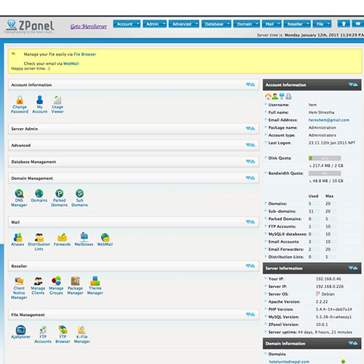Open the Mailboxes icon
Image resolution: width=364 pixels, height=364 pixels.
tap(84, 240)
